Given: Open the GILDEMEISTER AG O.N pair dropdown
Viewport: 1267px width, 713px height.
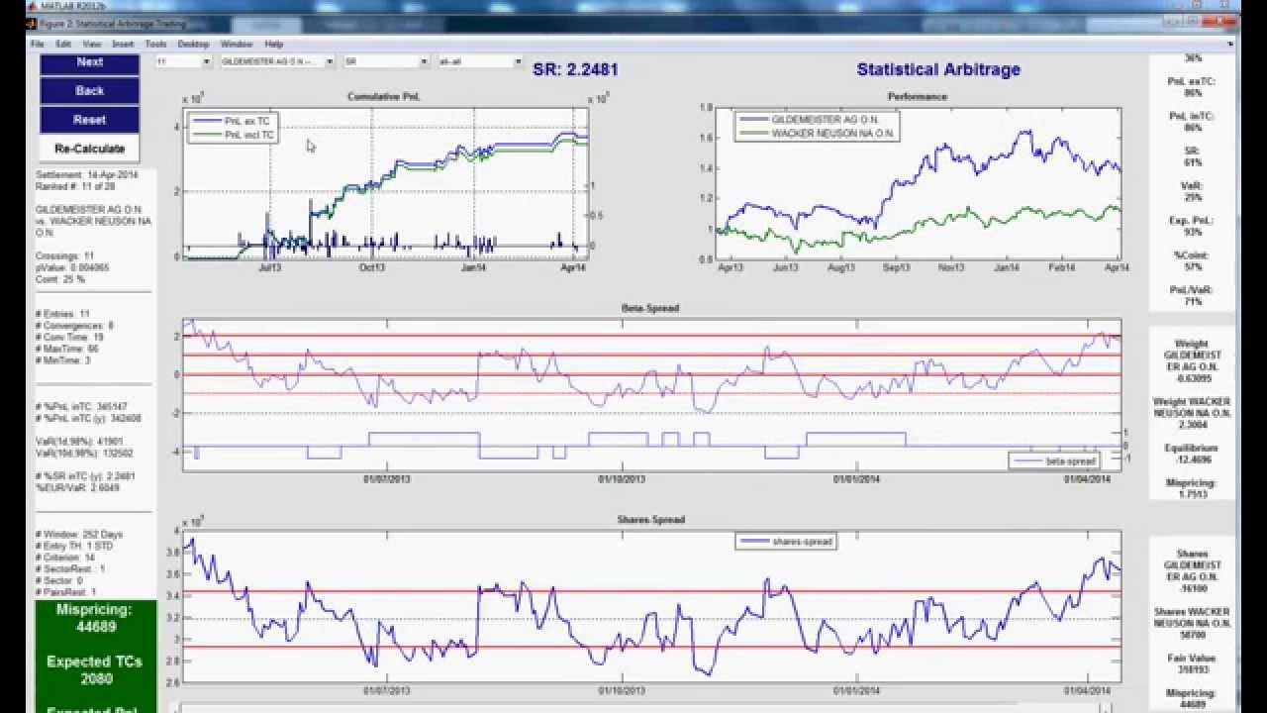Looking at the screenshot, I should (277, 61).
